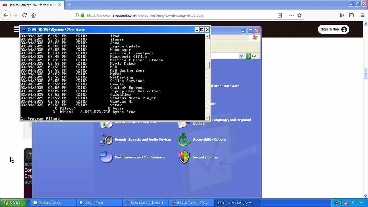Switch to Control Panel taskbar item
The image size is (368, 207).
[x=99, y=203]
